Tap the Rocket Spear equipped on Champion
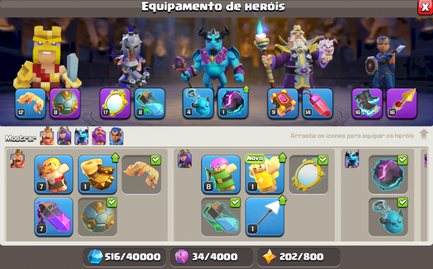 pos(402,103)
